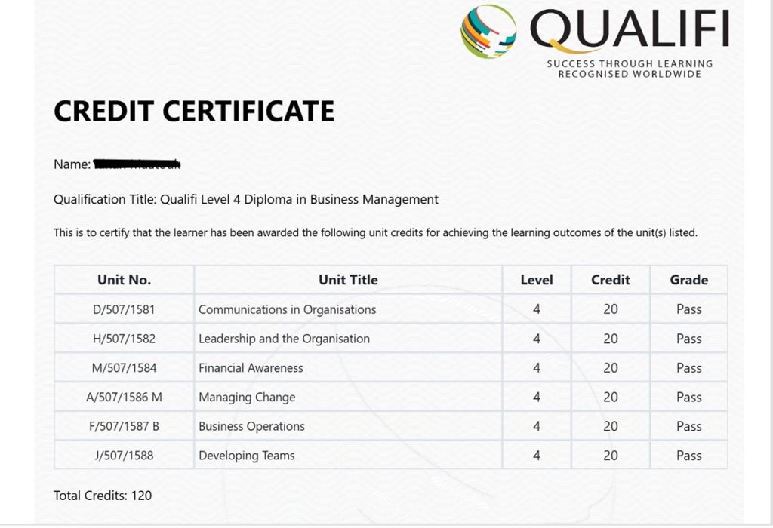
Task: Click Credit 20 for Financial Awareness
Action: [611, 368]
